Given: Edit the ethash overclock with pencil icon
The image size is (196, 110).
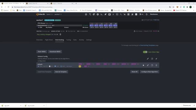Looking at the screenshot, I should (x=148, y=65).
